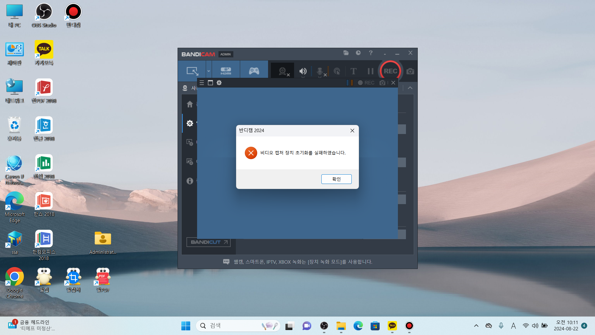Viewport: 595px width, 335px height.
Task: Switch capture window to fullscreen icon
Action: click(210, 83)
